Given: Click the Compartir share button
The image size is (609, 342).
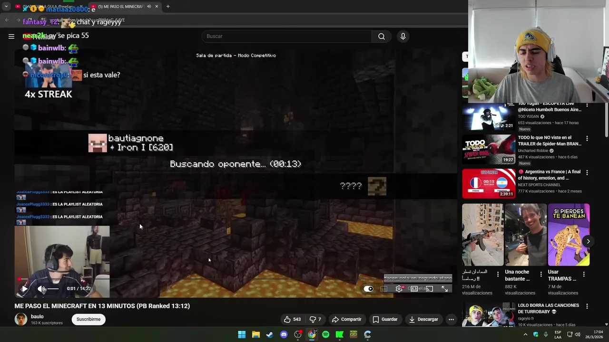Looking at the screenshot, I should pos(346,319).
